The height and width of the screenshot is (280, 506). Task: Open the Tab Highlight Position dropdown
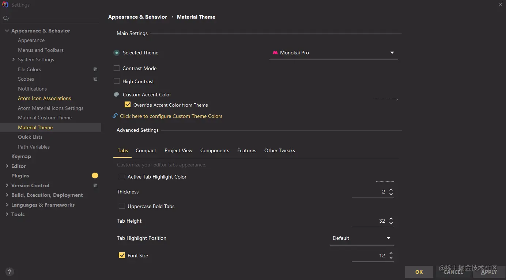click(362, 238)
